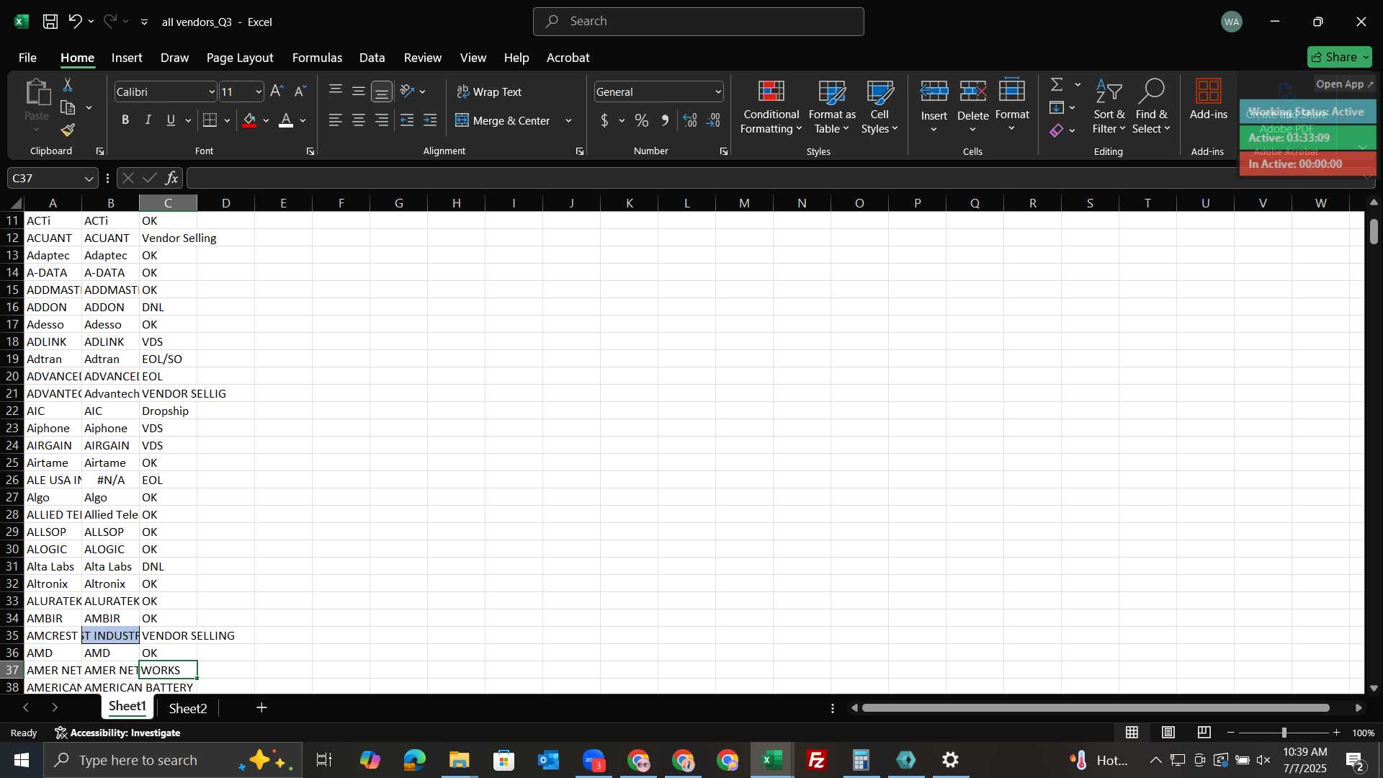This screenshot has height=778, width=1383.
Task: Open Find & Select dropdown
Action: 1151,107
